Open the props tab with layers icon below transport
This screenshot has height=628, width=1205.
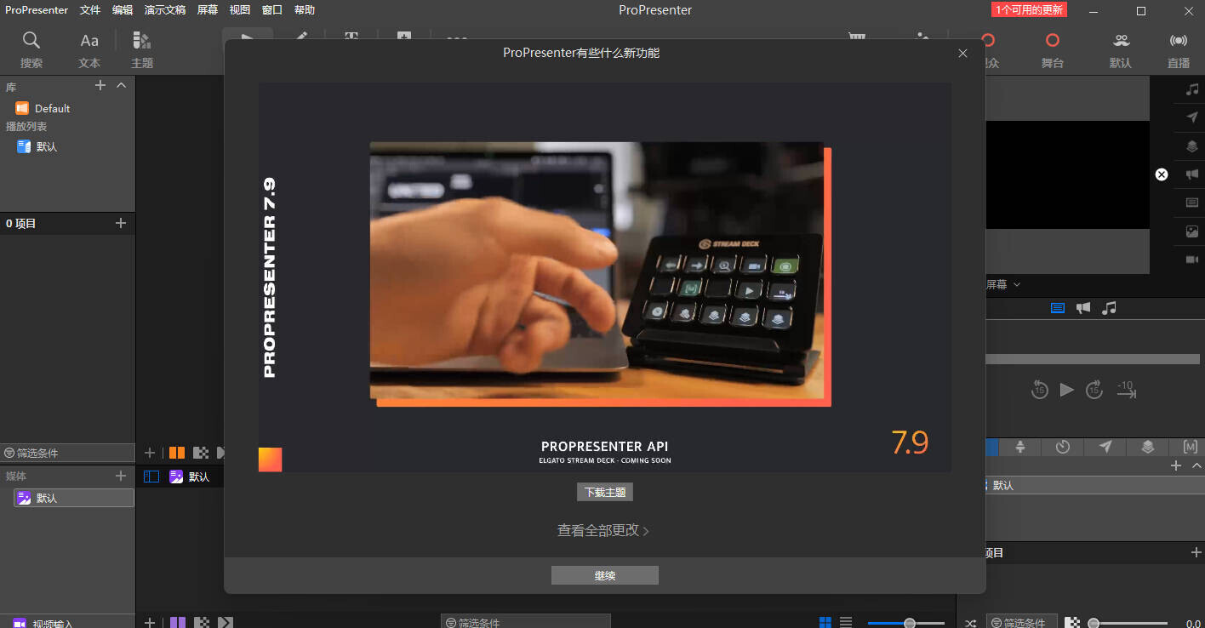[1148, 447]
